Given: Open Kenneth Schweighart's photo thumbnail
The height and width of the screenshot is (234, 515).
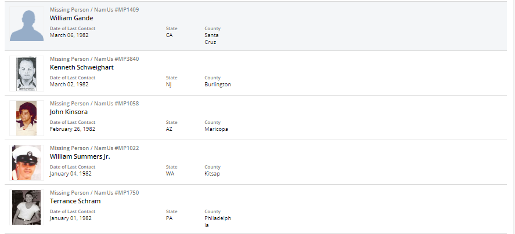Looking at the screenshot, I should tap(27, 74).
